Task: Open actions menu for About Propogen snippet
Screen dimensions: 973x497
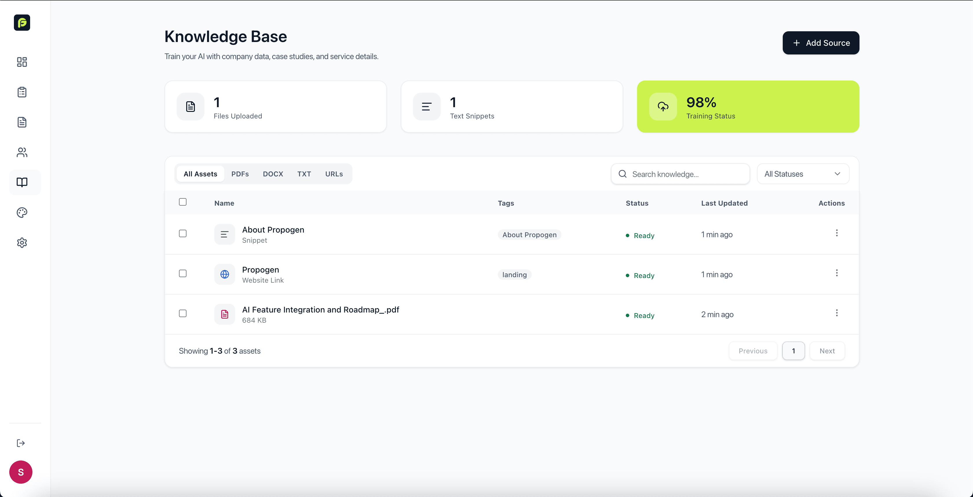Action: pyautogui.click(x=837, y=233)
